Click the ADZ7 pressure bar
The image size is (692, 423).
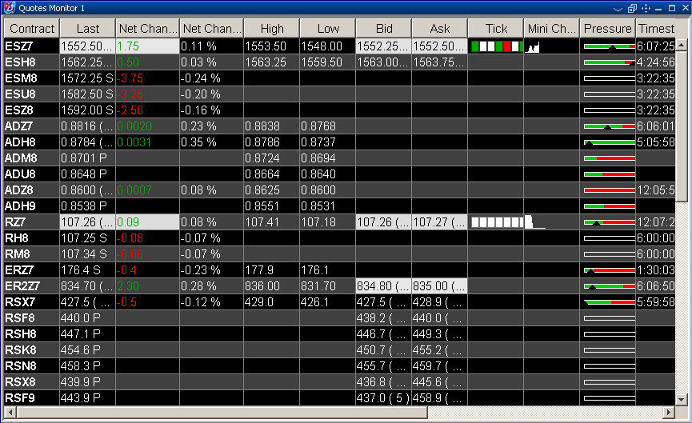[610, 126]
